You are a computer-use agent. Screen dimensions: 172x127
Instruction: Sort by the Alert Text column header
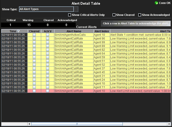pyautogui.click(x=141, y=31)
